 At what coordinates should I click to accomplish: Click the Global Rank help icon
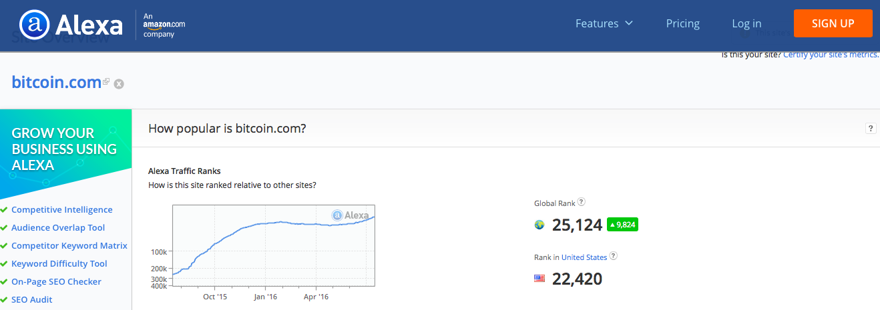pos(582,202)
